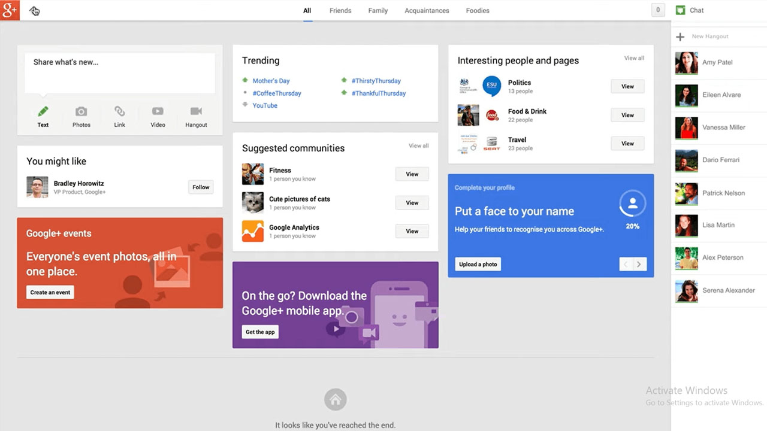Screen dimensions: 767x431
Task: Switch to the Friends tab
Action: (340, 11)
